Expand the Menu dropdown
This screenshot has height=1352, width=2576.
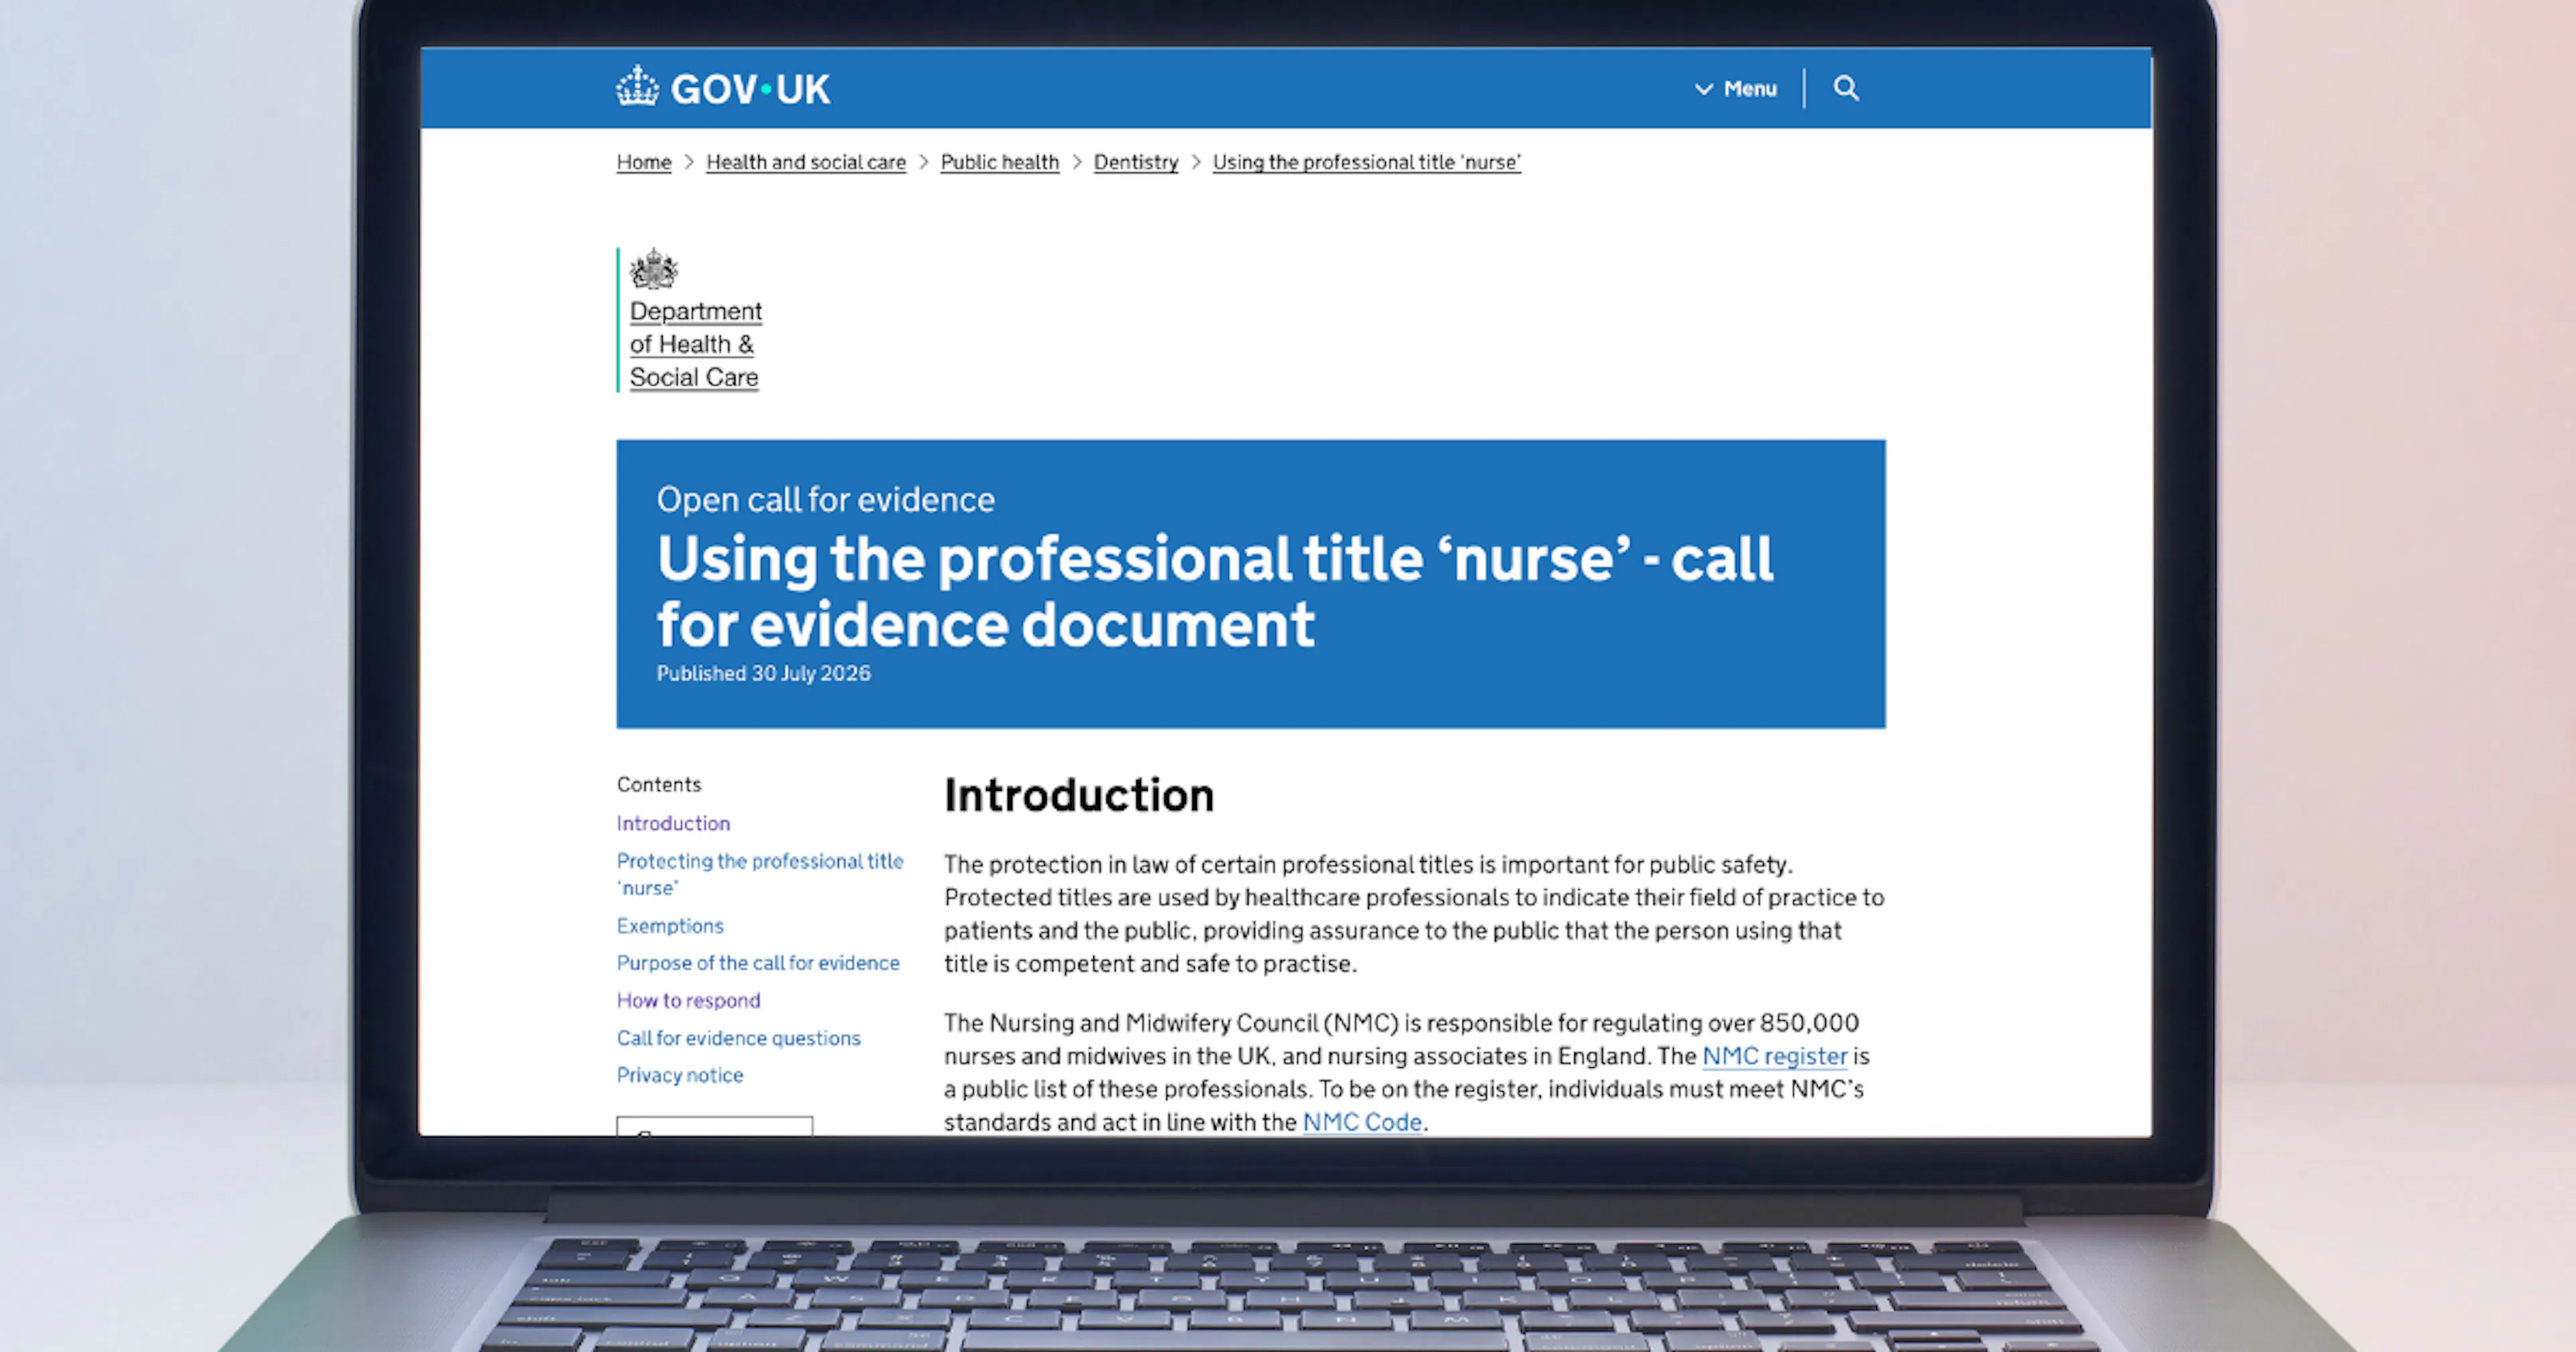pyautogui.click(x=1736, y=89)
